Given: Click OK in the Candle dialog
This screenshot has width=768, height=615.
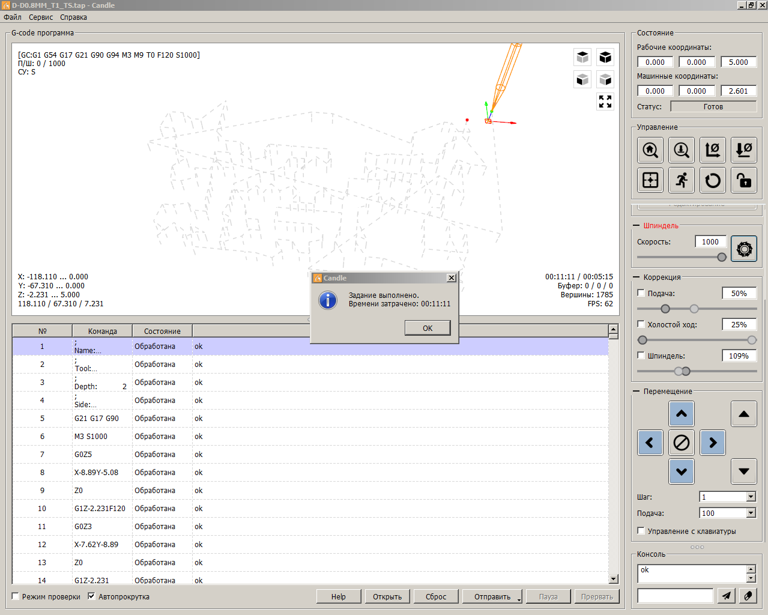Looking at the screenshot, I should click(428, 328).
